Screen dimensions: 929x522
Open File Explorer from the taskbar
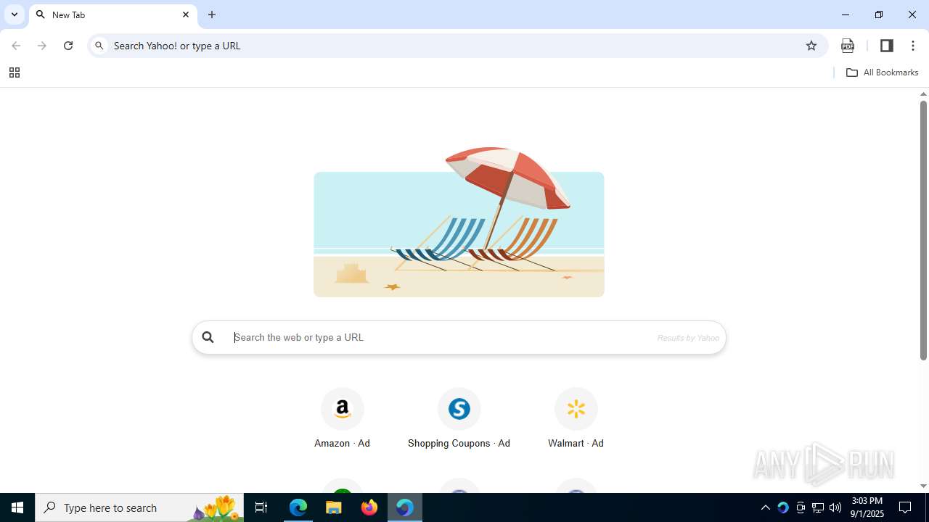334,507
